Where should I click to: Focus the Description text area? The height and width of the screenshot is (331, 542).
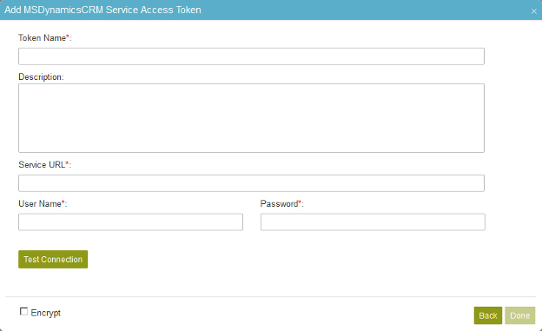[251, 118]
